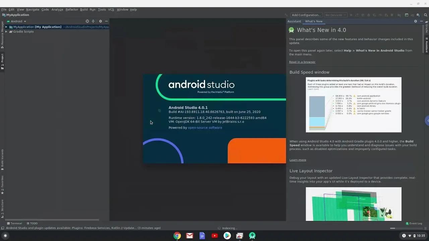Open Assistant panel gear options
This screenshot has width=429, height=241.
pos(415,21)
